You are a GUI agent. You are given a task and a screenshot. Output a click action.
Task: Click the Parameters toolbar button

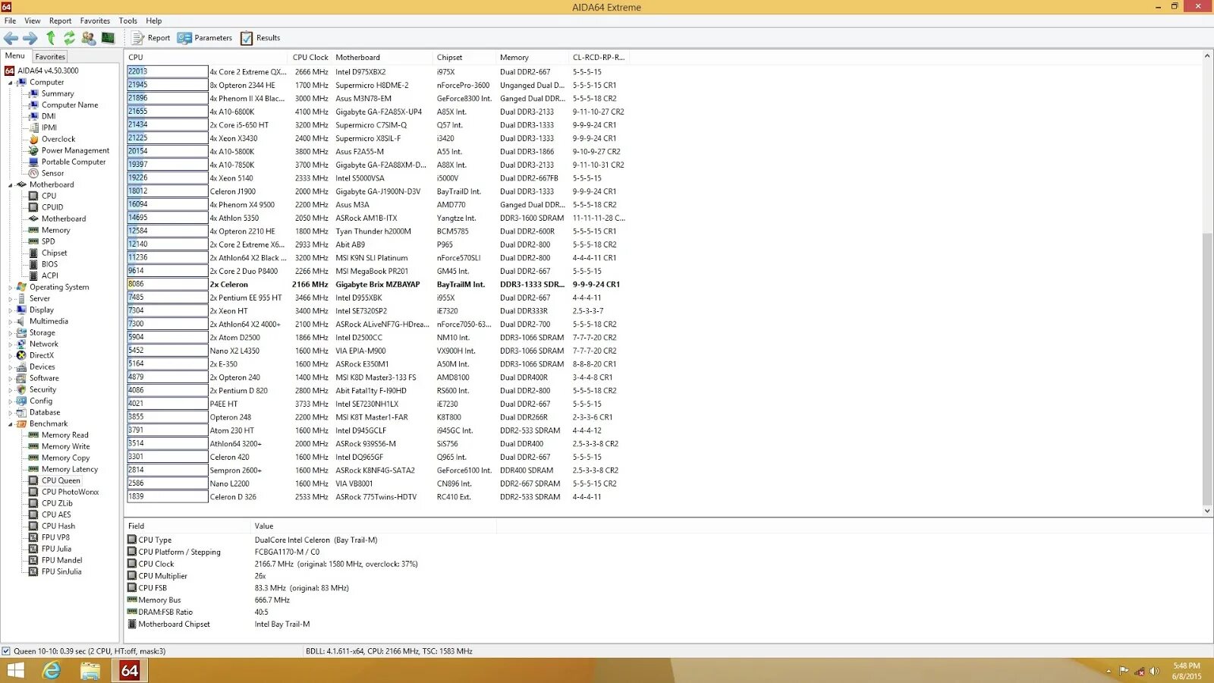click(205, 38)
